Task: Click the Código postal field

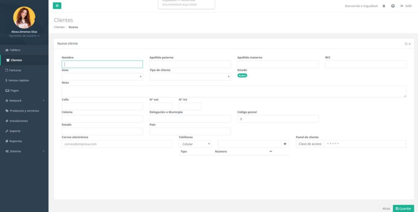Action: tap(278, 119)
